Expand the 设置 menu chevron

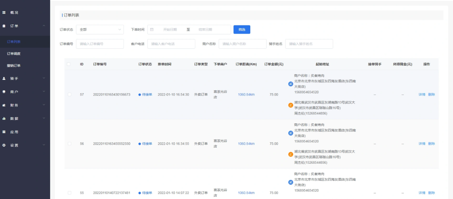(x=44, y=145)
